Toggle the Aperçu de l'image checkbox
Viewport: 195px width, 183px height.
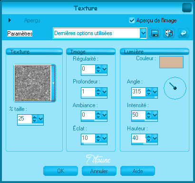pos(132,20)
